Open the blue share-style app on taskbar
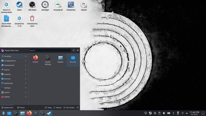 [36, 113]
